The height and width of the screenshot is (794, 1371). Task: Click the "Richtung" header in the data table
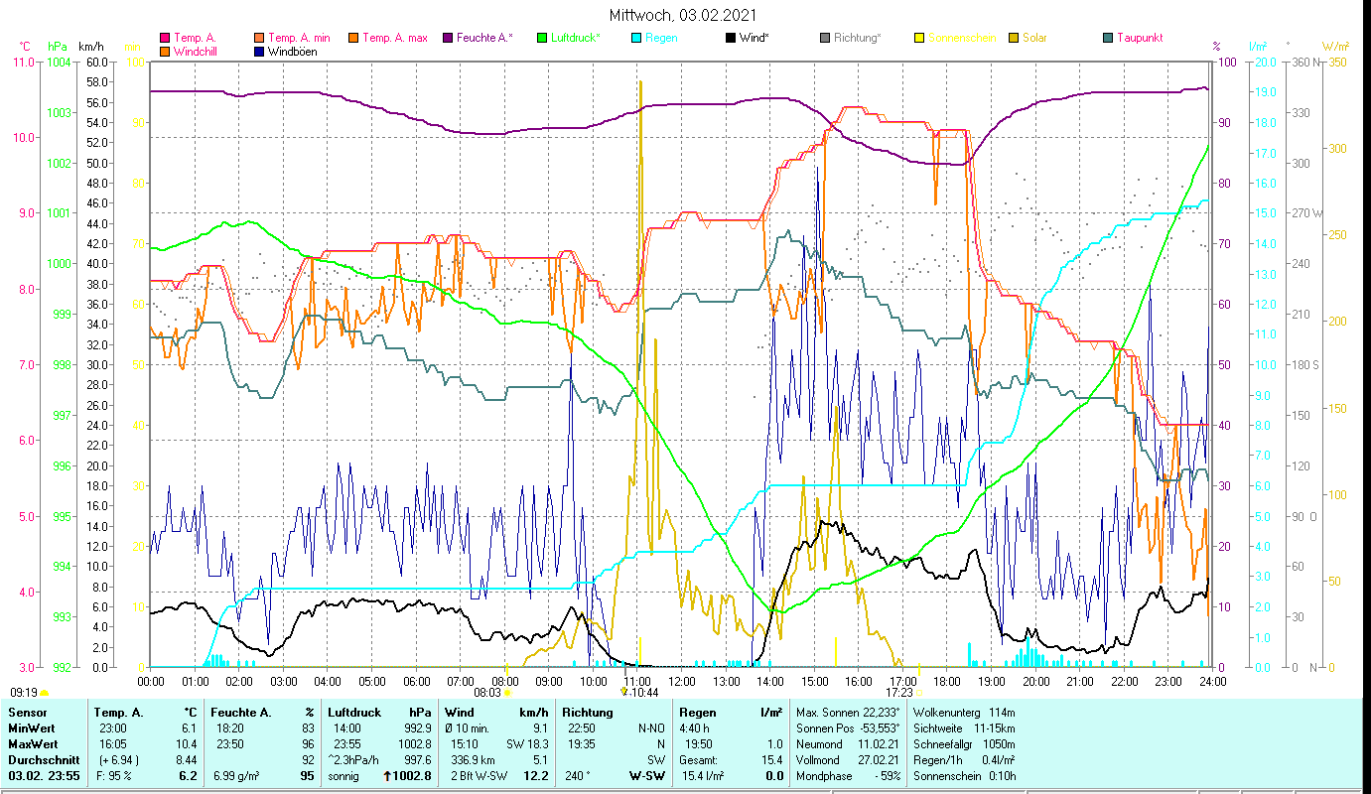click(587, 712)
